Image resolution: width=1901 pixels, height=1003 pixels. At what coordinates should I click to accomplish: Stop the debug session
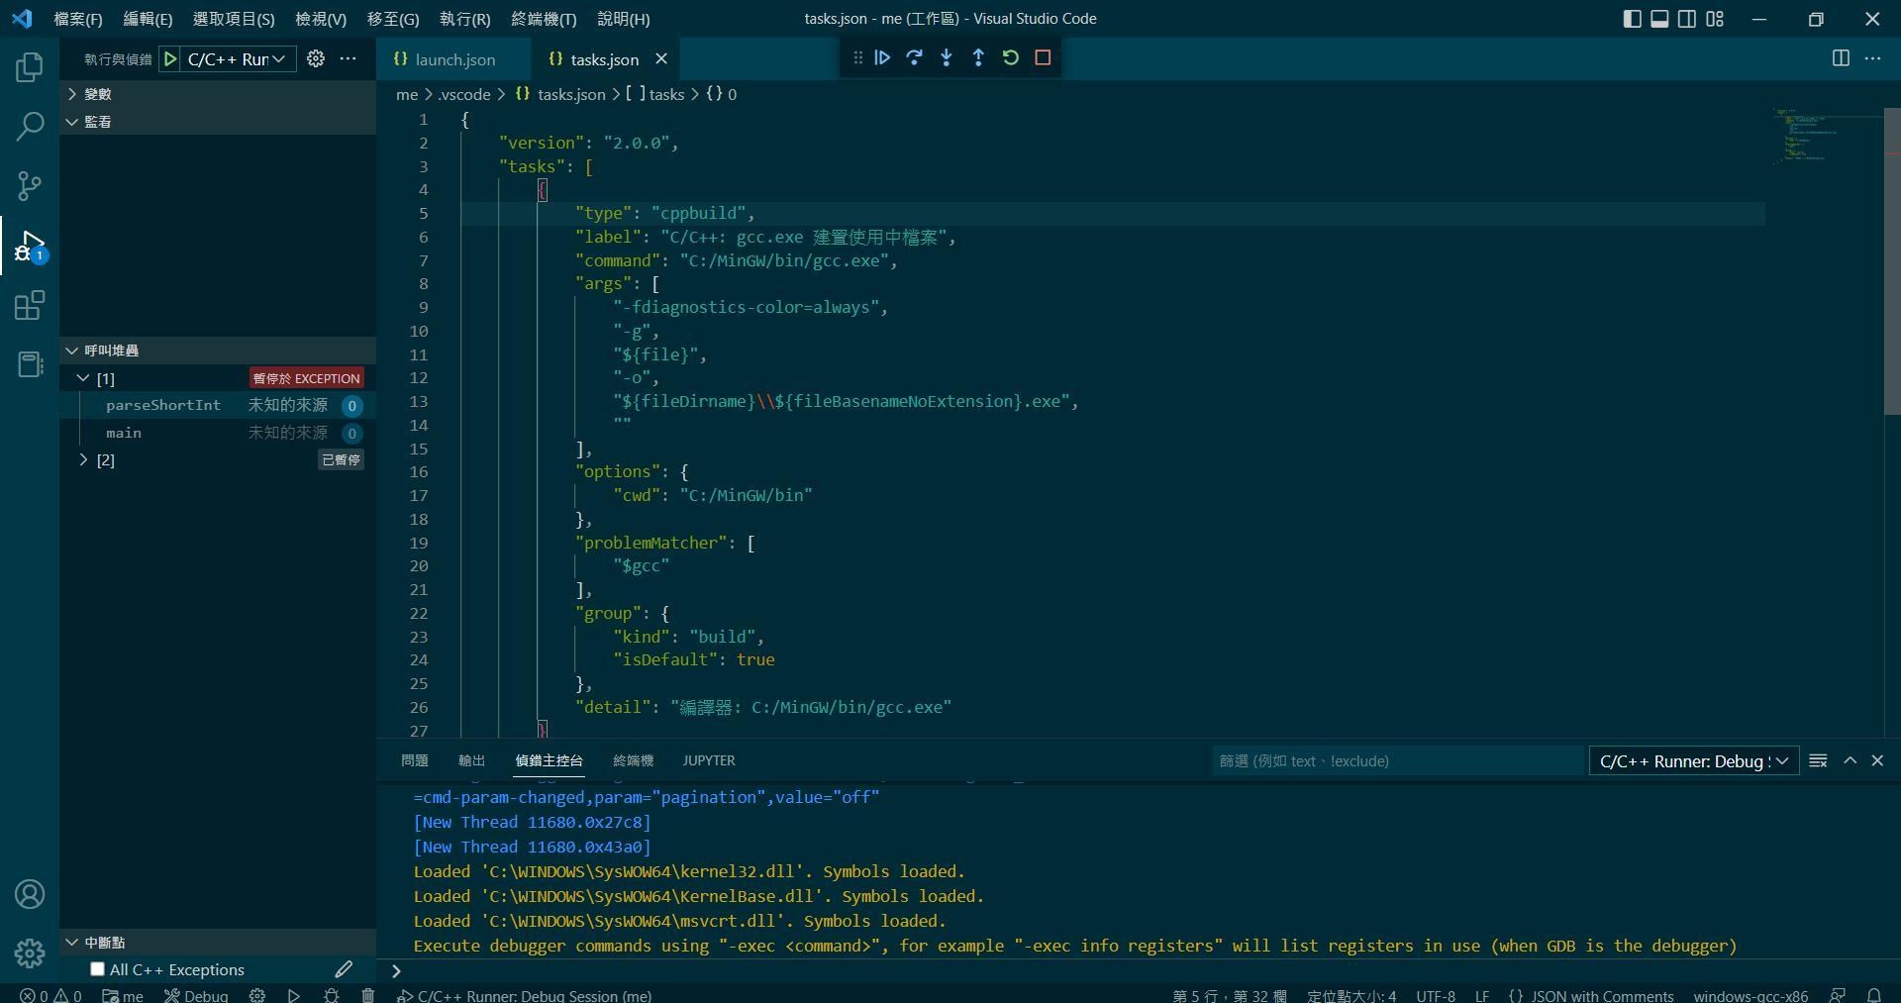point(1042,57)
